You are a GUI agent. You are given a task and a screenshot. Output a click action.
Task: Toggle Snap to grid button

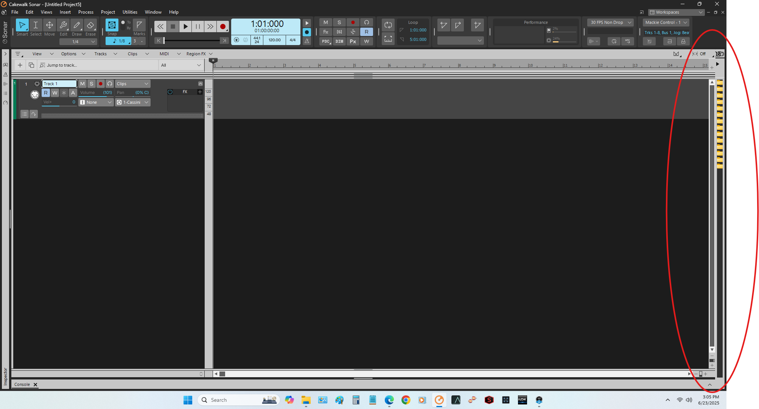pos(112,25)
